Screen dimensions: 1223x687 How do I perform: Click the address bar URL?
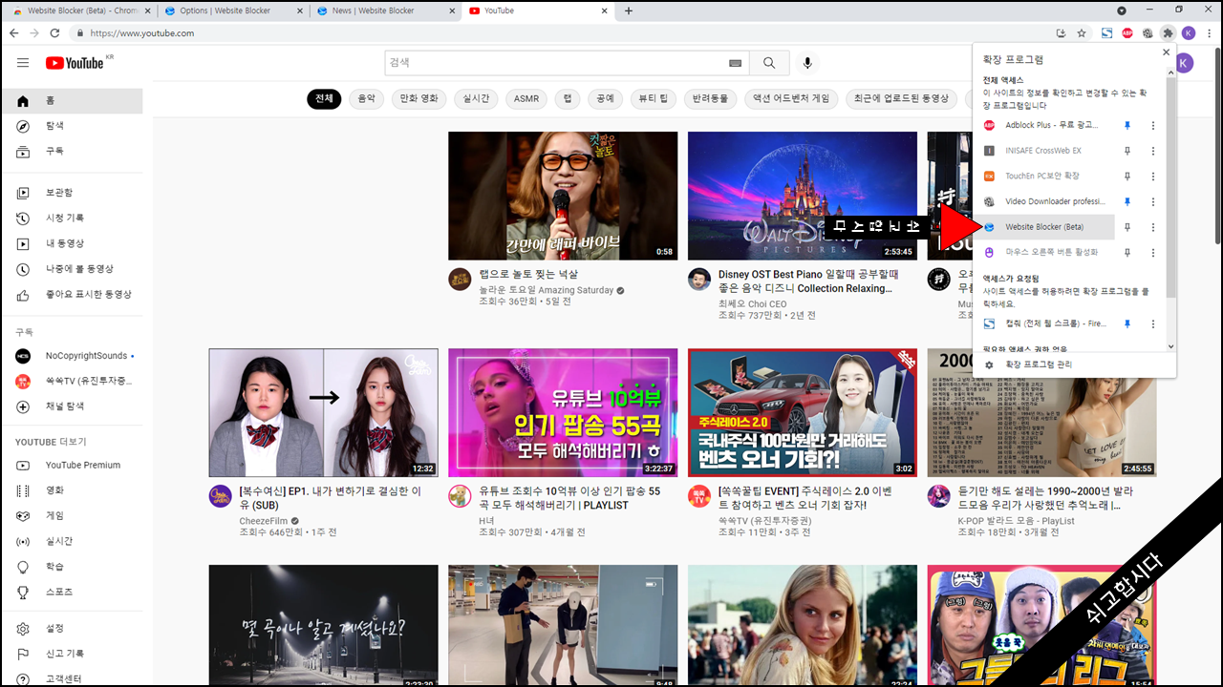point(142,33)
